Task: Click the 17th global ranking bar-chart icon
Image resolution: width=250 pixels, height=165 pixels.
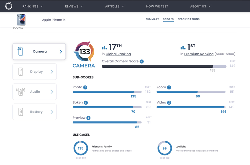Action: tap(104, 47)
